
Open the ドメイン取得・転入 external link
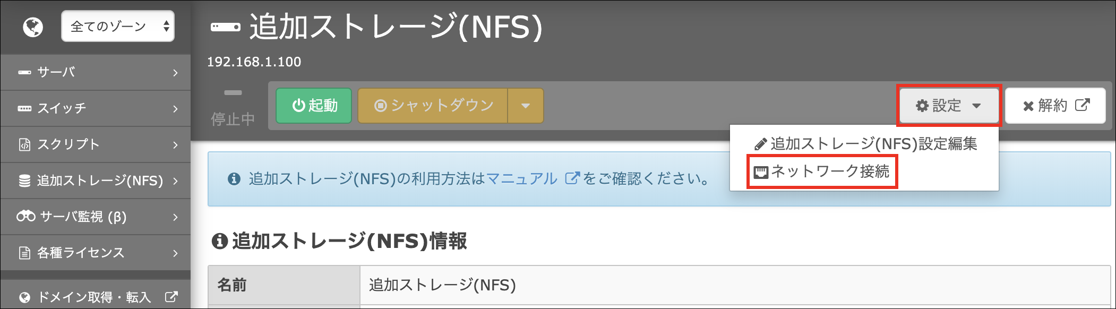[x=96, y=297]
